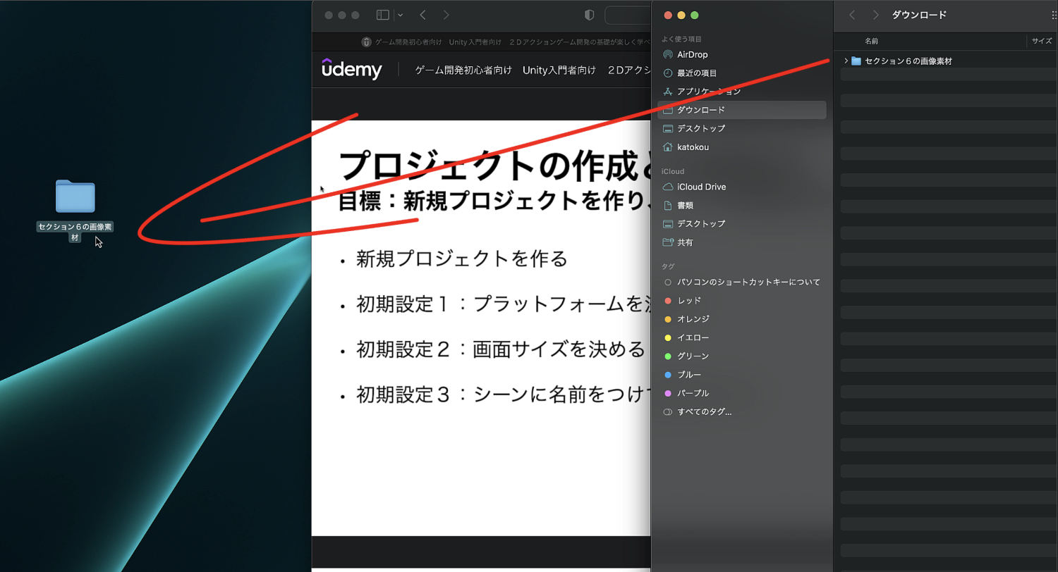Select the レッド tag in sidebar
Screen dimensions: 1058x572
click(741, 301)
